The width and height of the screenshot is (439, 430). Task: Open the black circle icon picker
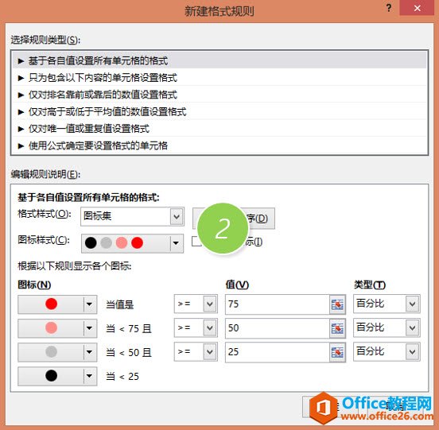(57, 376)
